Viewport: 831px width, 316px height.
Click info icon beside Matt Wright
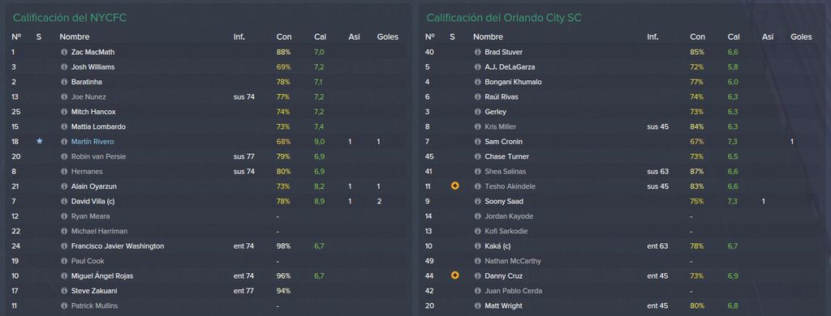477,306
